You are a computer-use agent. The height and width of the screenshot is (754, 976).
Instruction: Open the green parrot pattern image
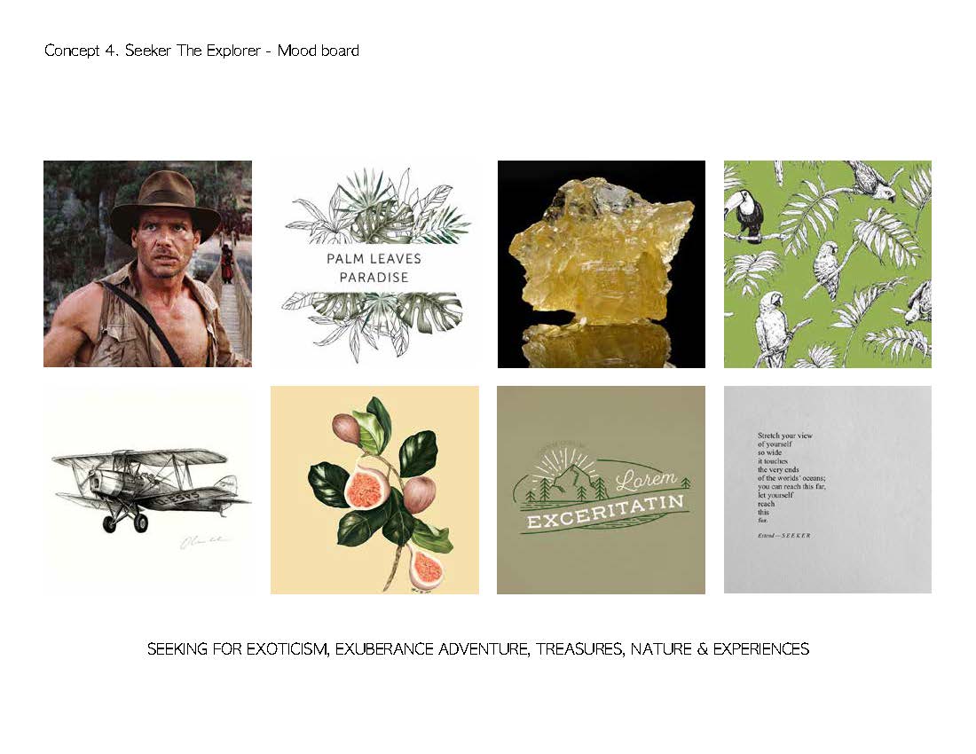click(x=828, y=263)
